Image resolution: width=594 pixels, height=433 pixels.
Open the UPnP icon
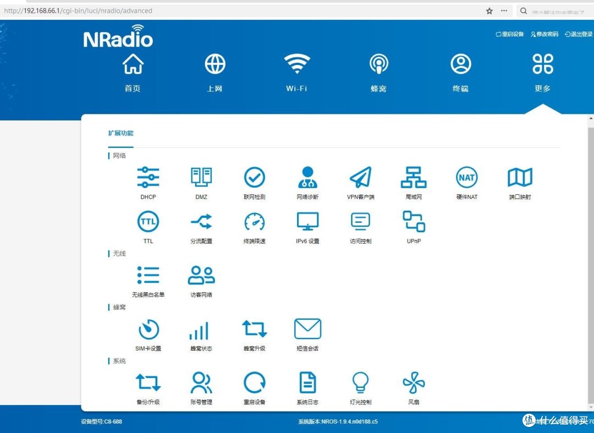pos(414,222)
